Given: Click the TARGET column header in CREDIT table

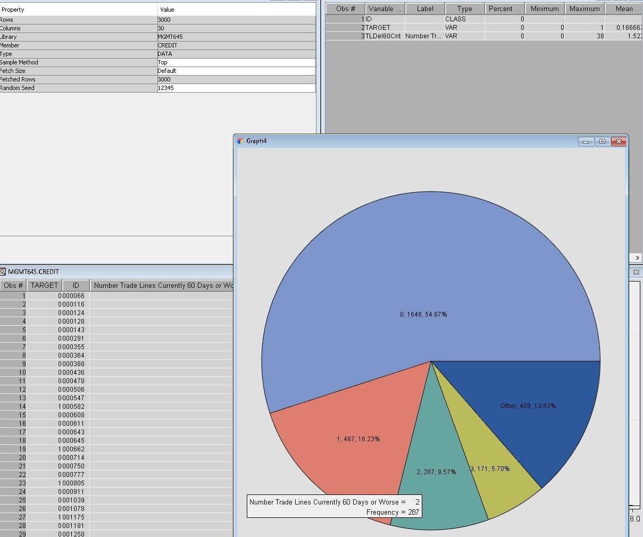Looking at the screenshot, I should click(x=44, y=285).
